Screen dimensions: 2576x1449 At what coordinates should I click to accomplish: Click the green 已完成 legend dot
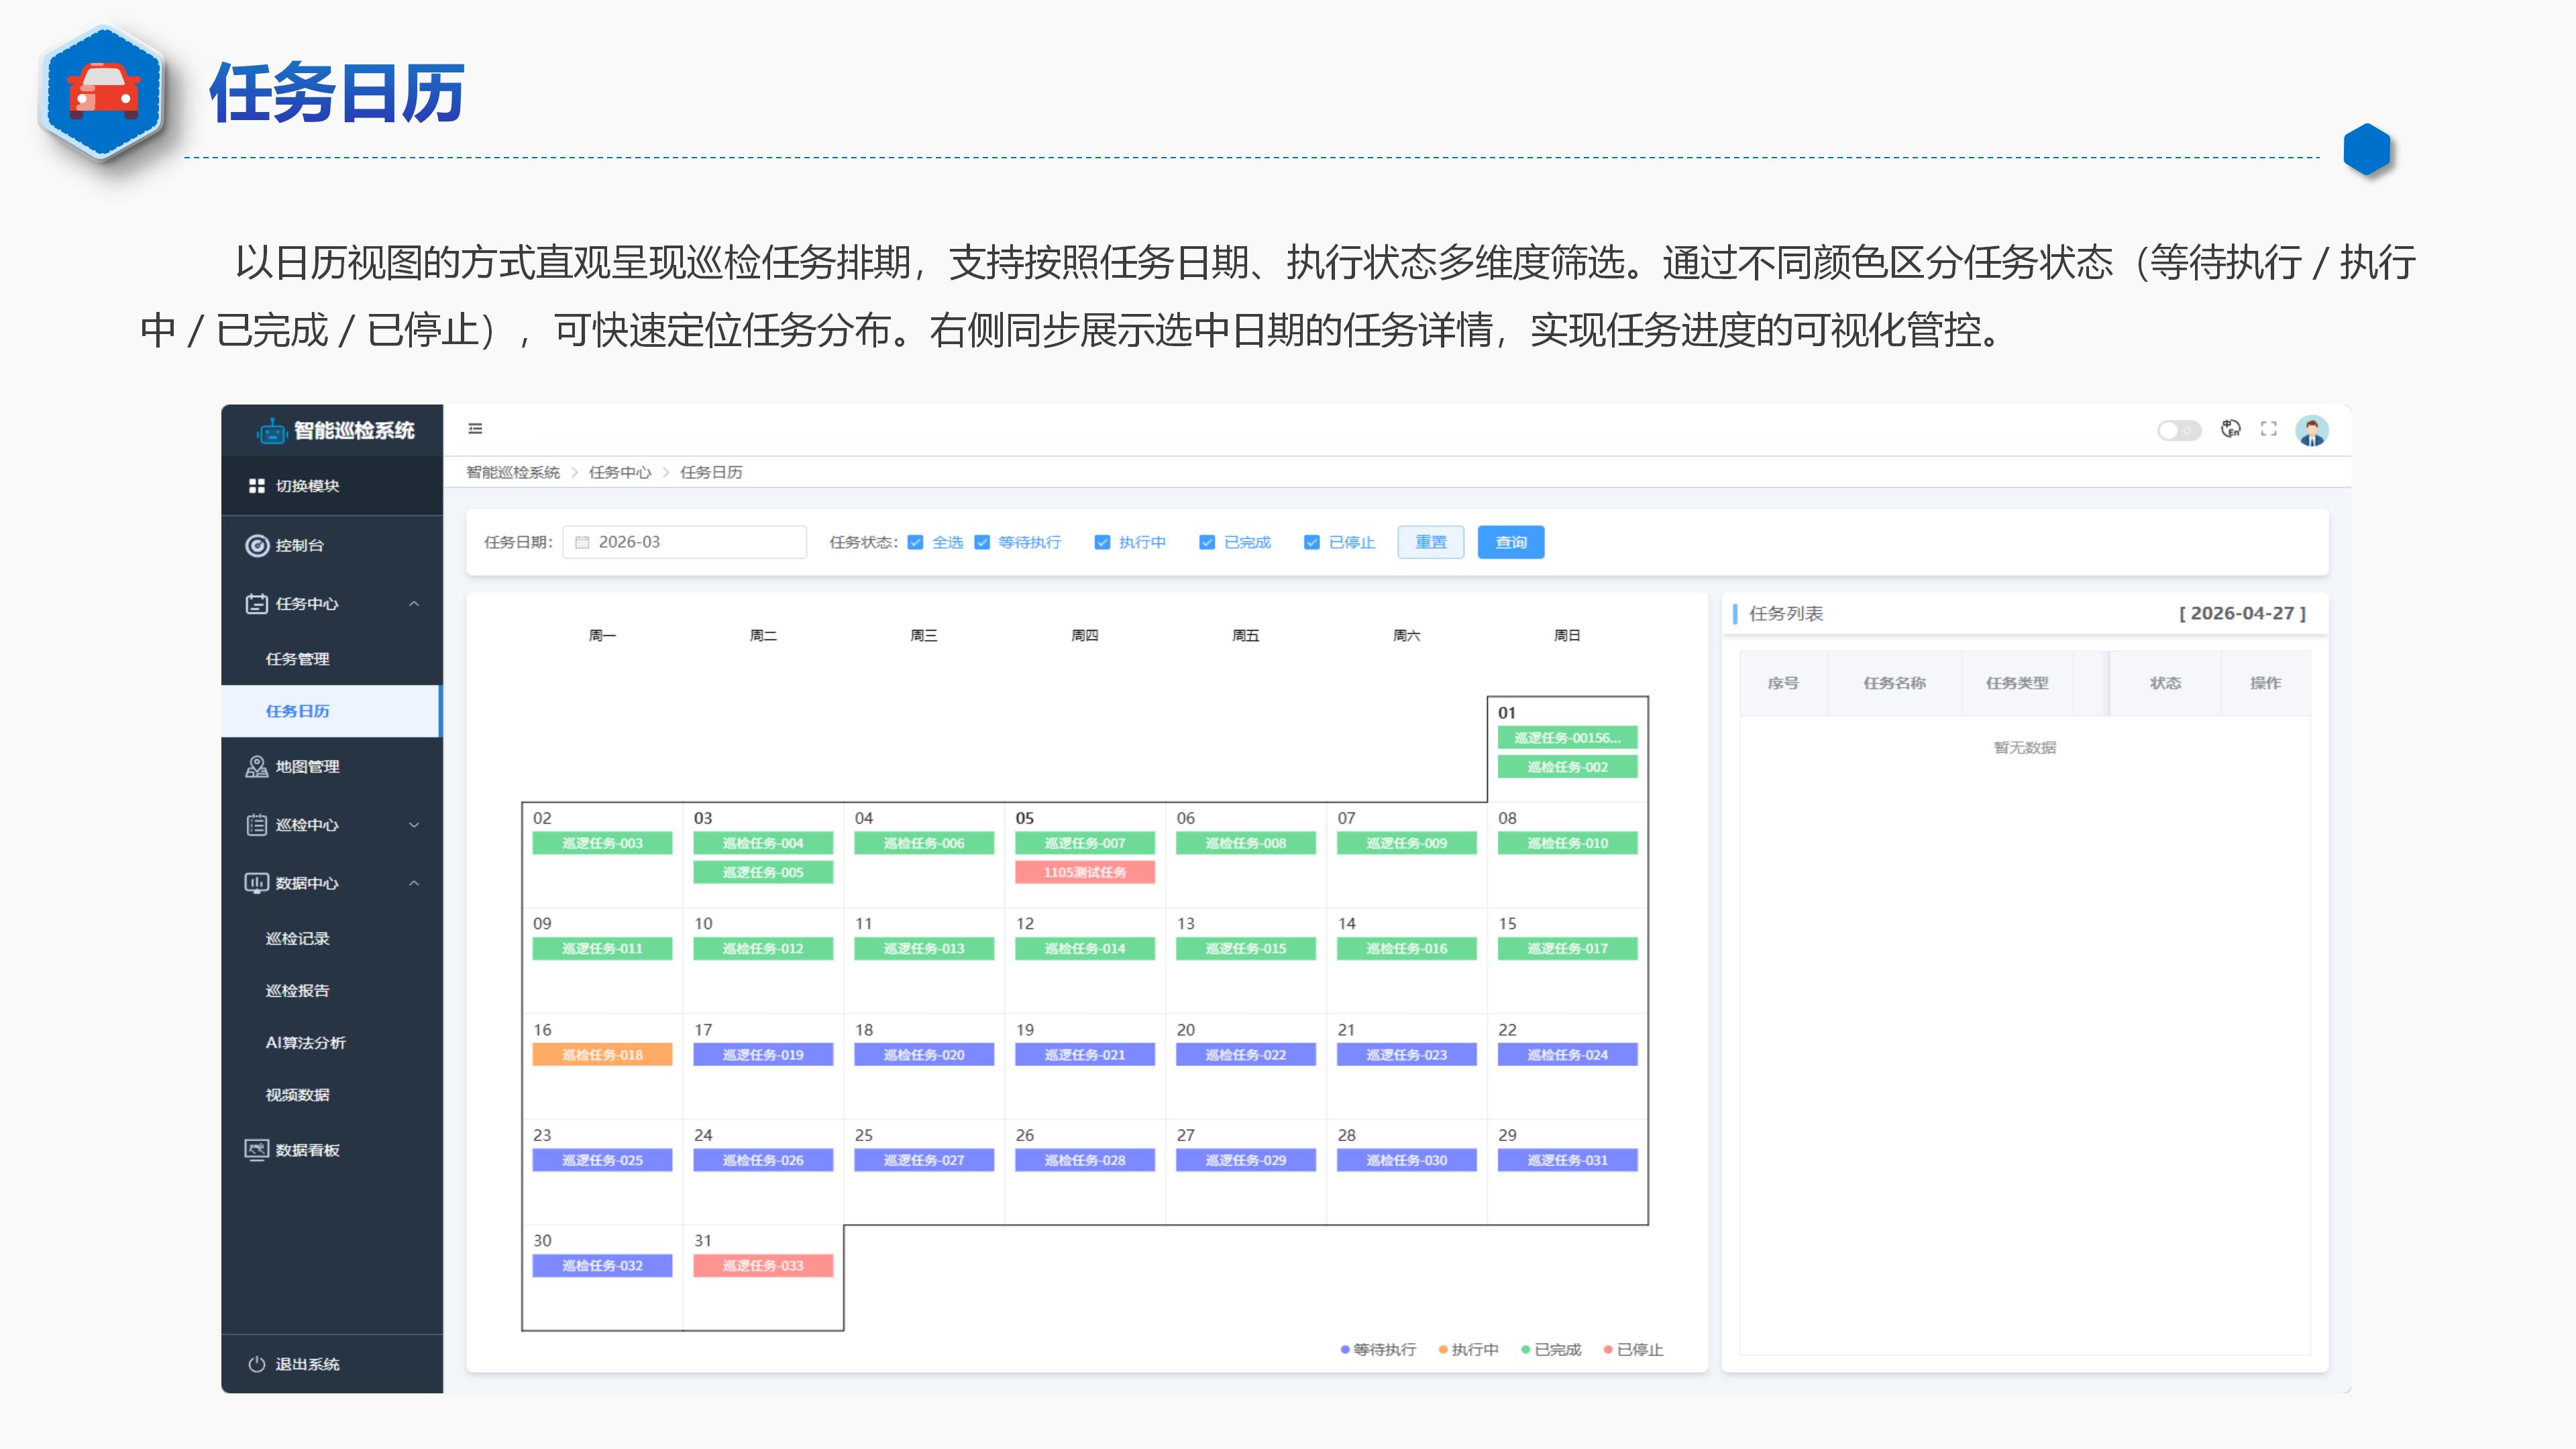1526,1350
